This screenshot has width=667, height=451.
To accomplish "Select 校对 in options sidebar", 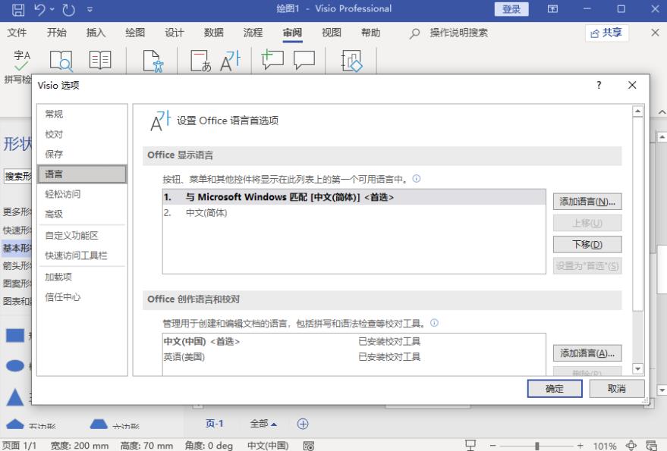I will point(82,134).
